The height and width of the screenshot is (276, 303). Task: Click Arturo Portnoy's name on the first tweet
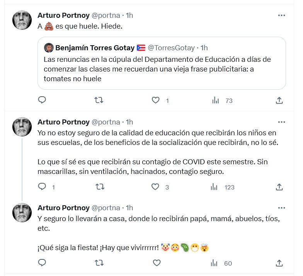click(x=63, y=15)
